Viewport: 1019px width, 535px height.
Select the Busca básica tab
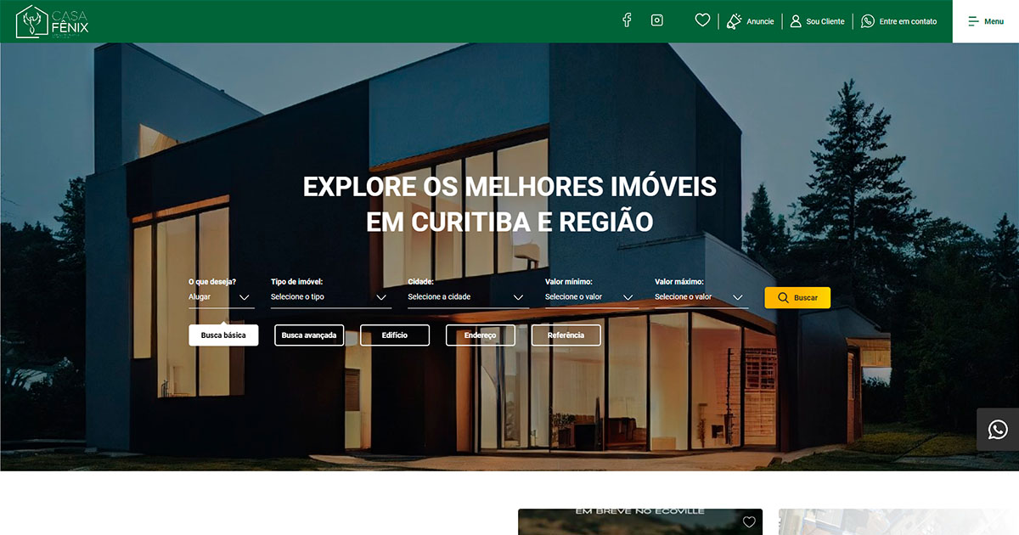(223, 335)
